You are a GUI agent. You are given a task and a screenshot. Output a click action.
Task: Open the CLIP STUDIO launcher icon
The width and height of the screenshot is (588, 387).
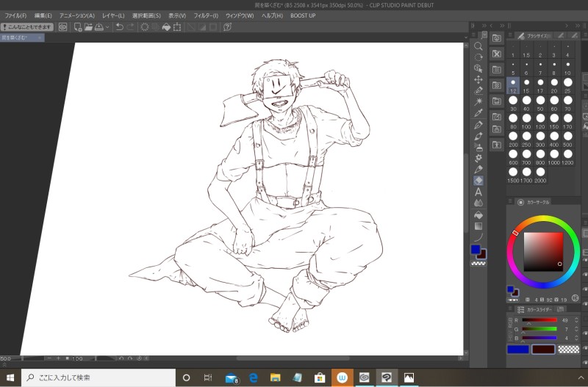62,26
